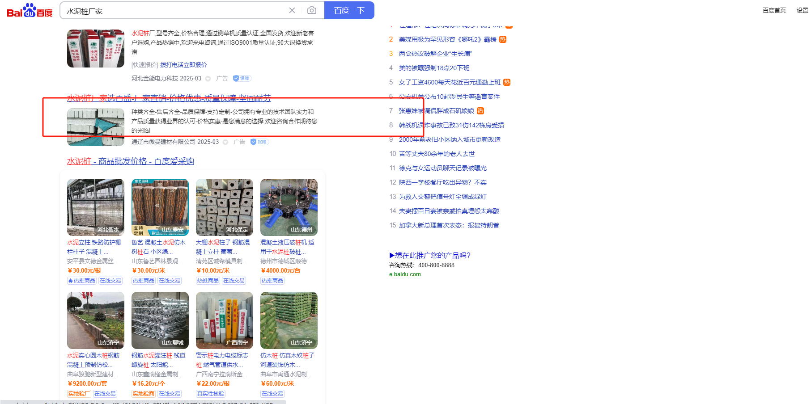
Task: Click the 鲁艺 混凝土水泥仿木树桩石 product title
Action: click(159, 247)
